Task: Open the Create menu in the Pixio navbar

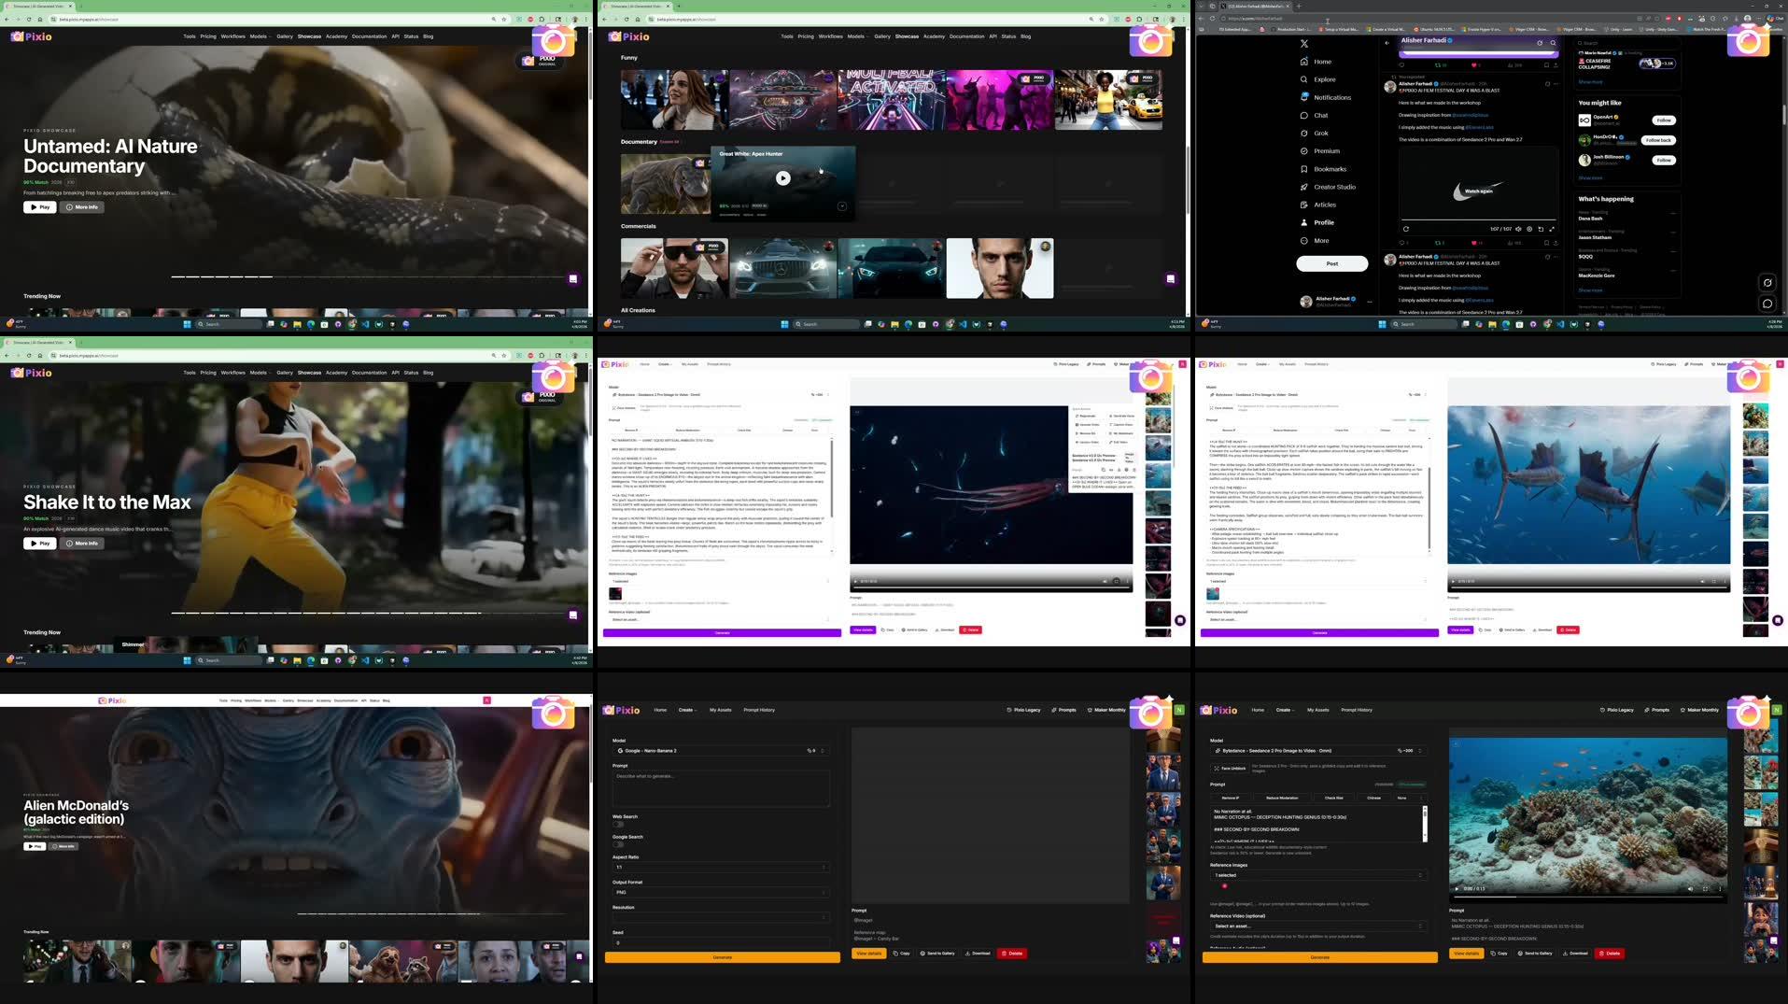Action: click(687, 710)
